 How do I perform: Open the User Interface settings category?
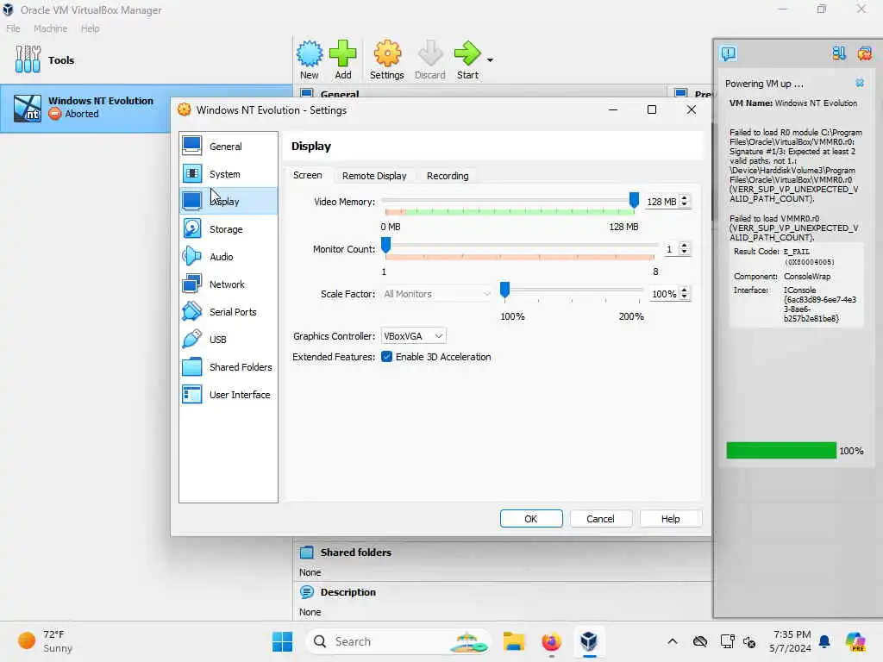pyautogui.click(x=228, y=395)
